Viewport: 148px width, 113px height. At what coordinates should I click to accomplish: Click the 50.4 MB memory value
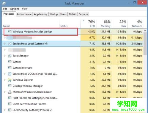(x=106, y=38)
